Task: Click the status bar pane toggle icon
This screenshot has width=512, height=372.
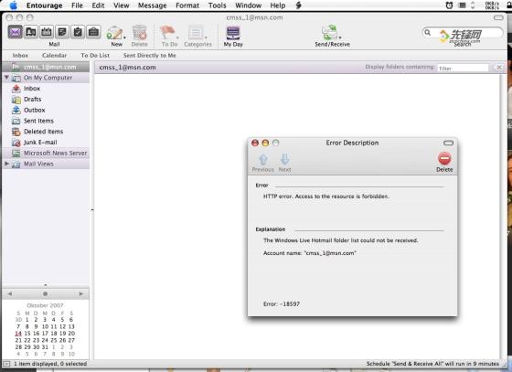Action: [x=6, y=364]
